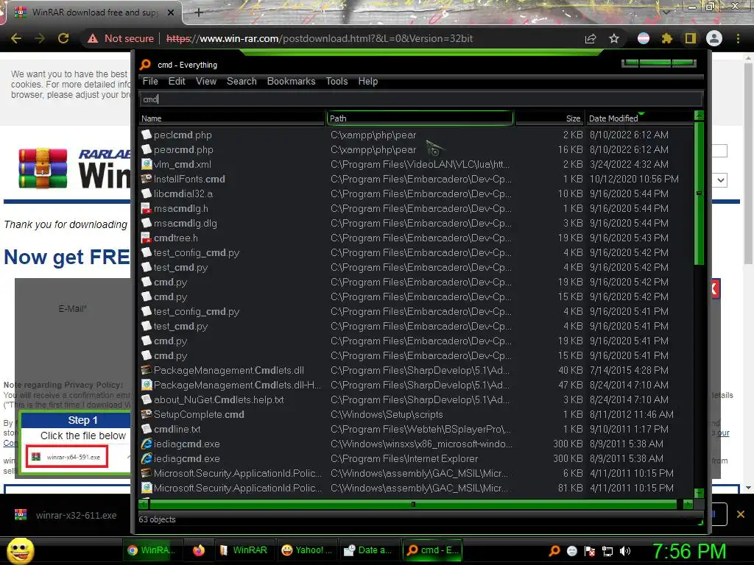The width and height of the screenshot is (754, 565).
Task: Select the msacmdlg.h file icon
Action: 147,208
